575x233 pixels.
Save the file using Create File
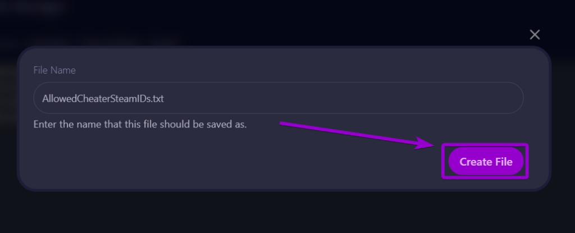pos(486,162)
